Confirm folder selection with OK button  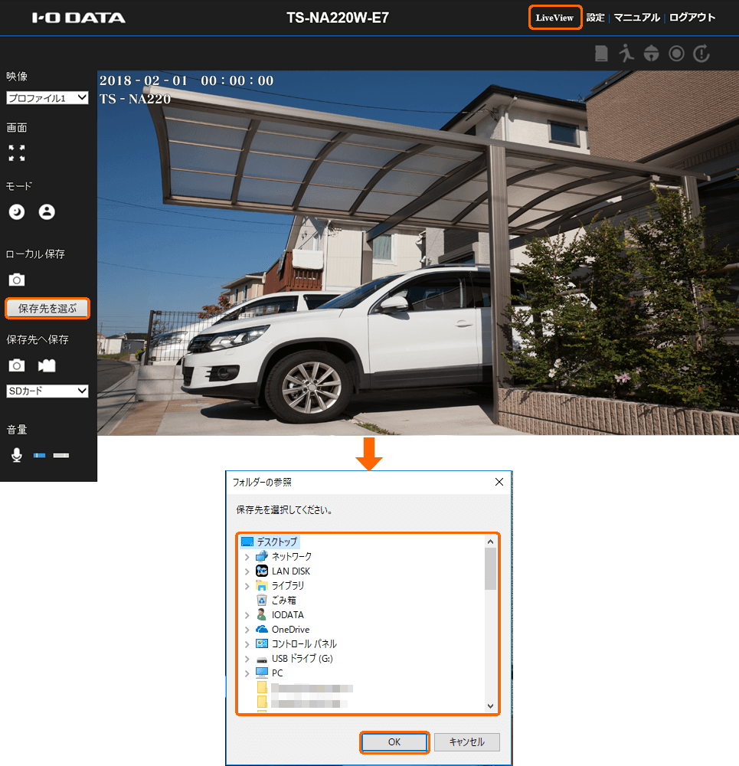(394, 741)
